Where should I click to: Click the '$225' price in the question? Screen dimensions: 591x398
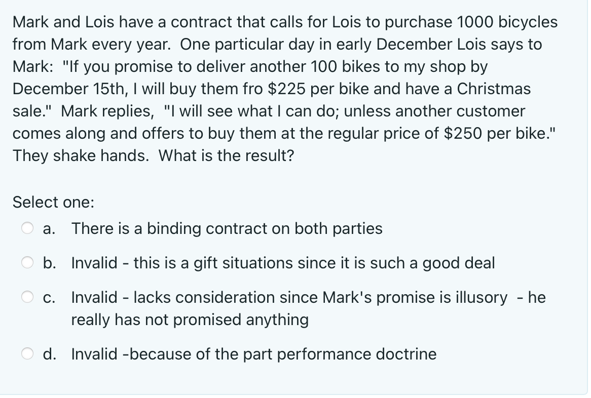click(x=286, y=89)
